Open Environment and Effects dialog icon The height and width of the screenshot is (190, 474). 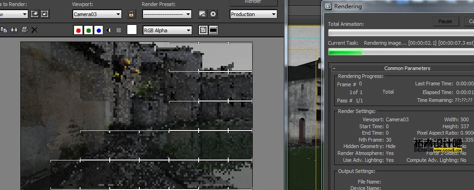click(213, 14)
